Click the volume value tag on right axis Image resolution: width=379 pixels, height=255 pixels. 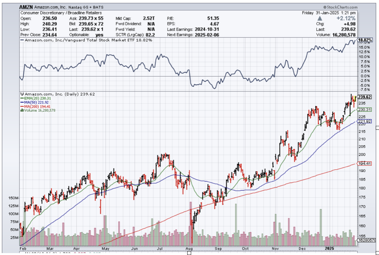tap(367, 240)
